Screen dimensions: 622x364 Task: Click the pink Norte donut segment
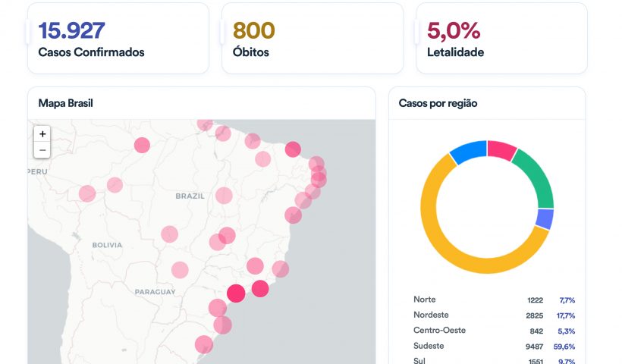pos(501,149)
